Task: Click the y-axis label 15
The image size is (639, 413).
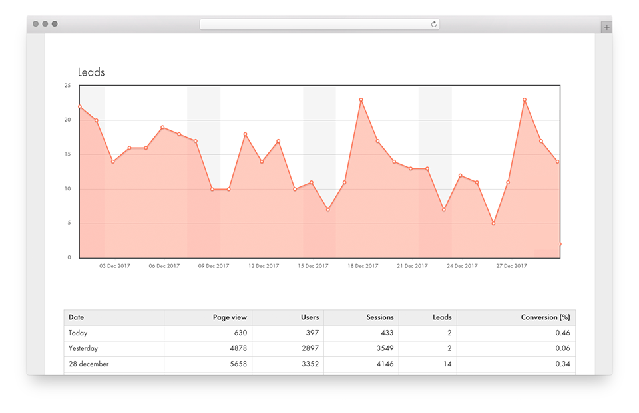Action: point(67,154)
